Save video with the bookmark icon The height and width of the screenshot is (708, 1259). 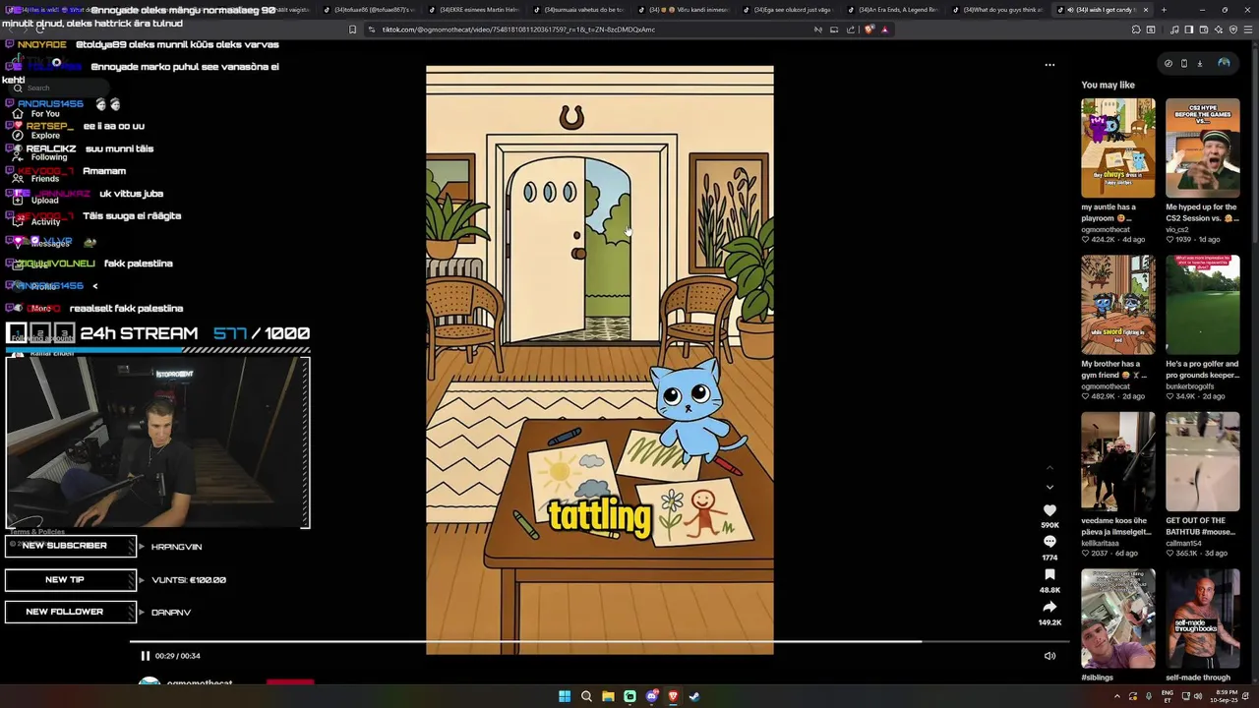(x=1049, y=574)
